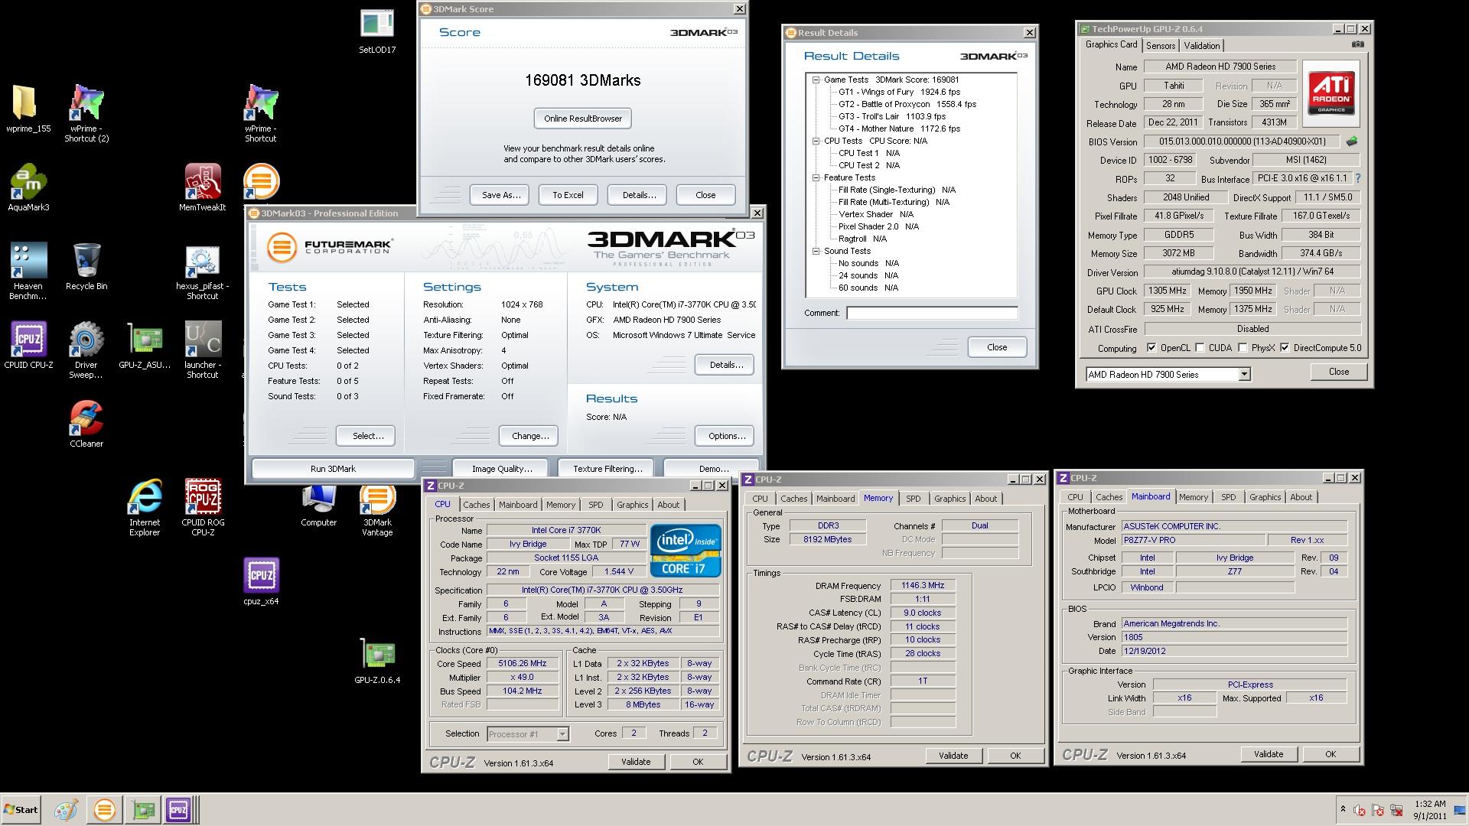
Task: Collapse the Sound Tests tree node
Action: [816, 251]
